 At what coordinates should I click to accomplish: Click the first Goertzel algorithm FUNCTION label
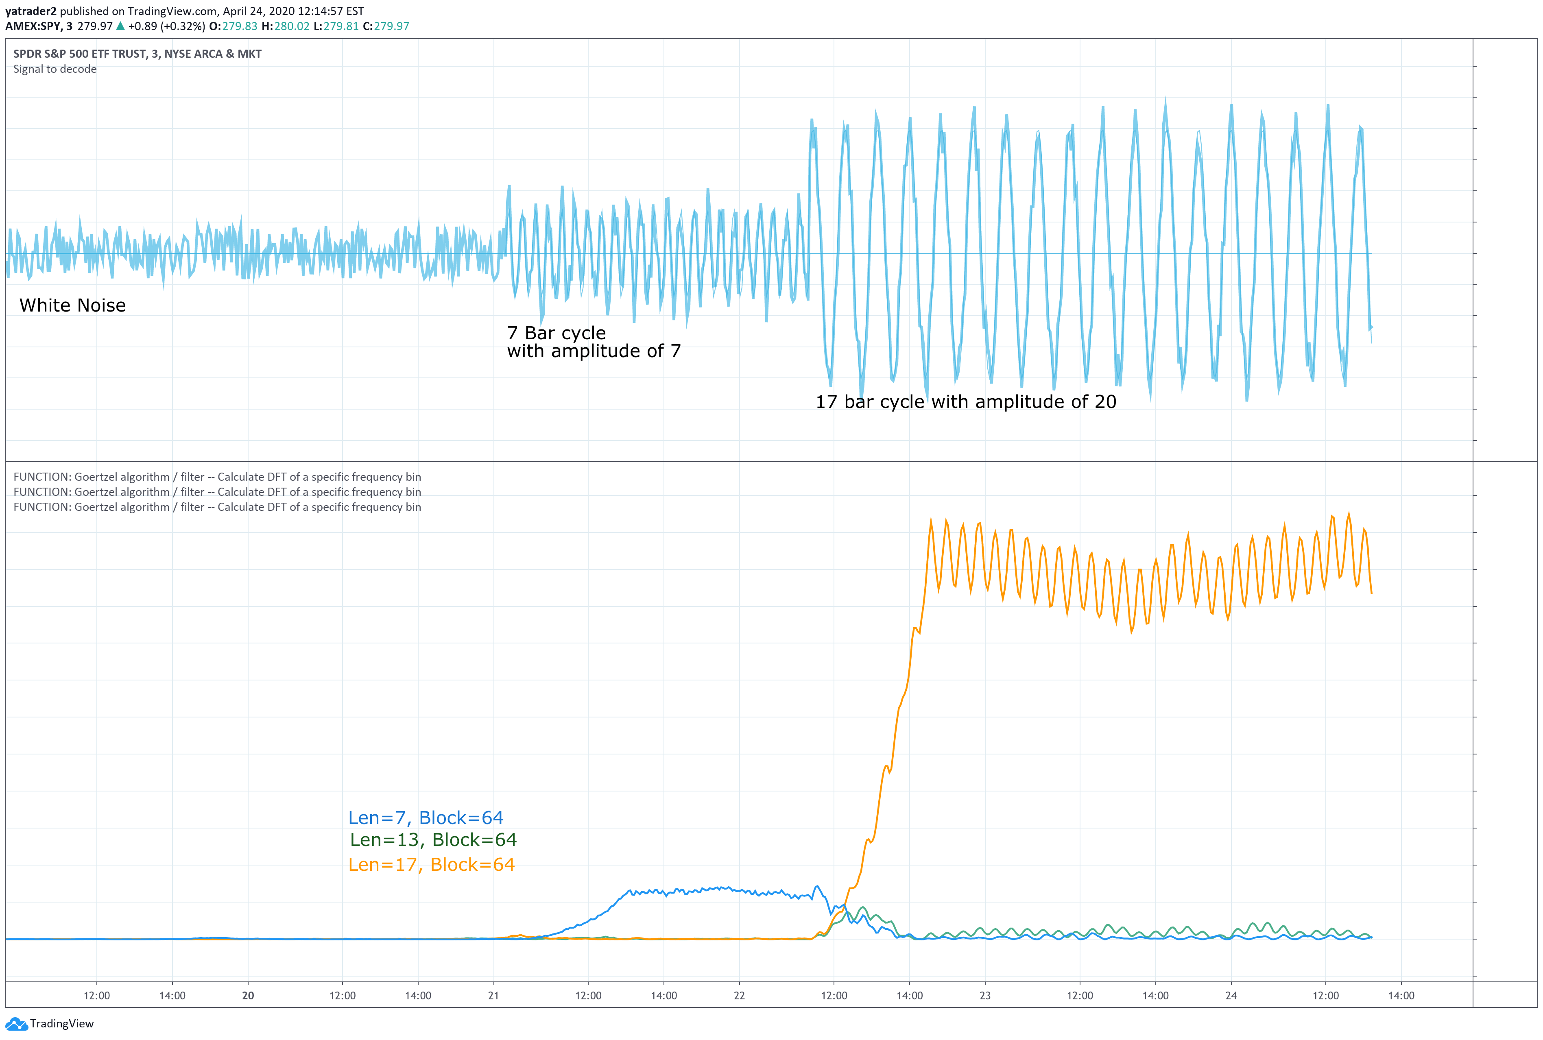tap(217, 477)
